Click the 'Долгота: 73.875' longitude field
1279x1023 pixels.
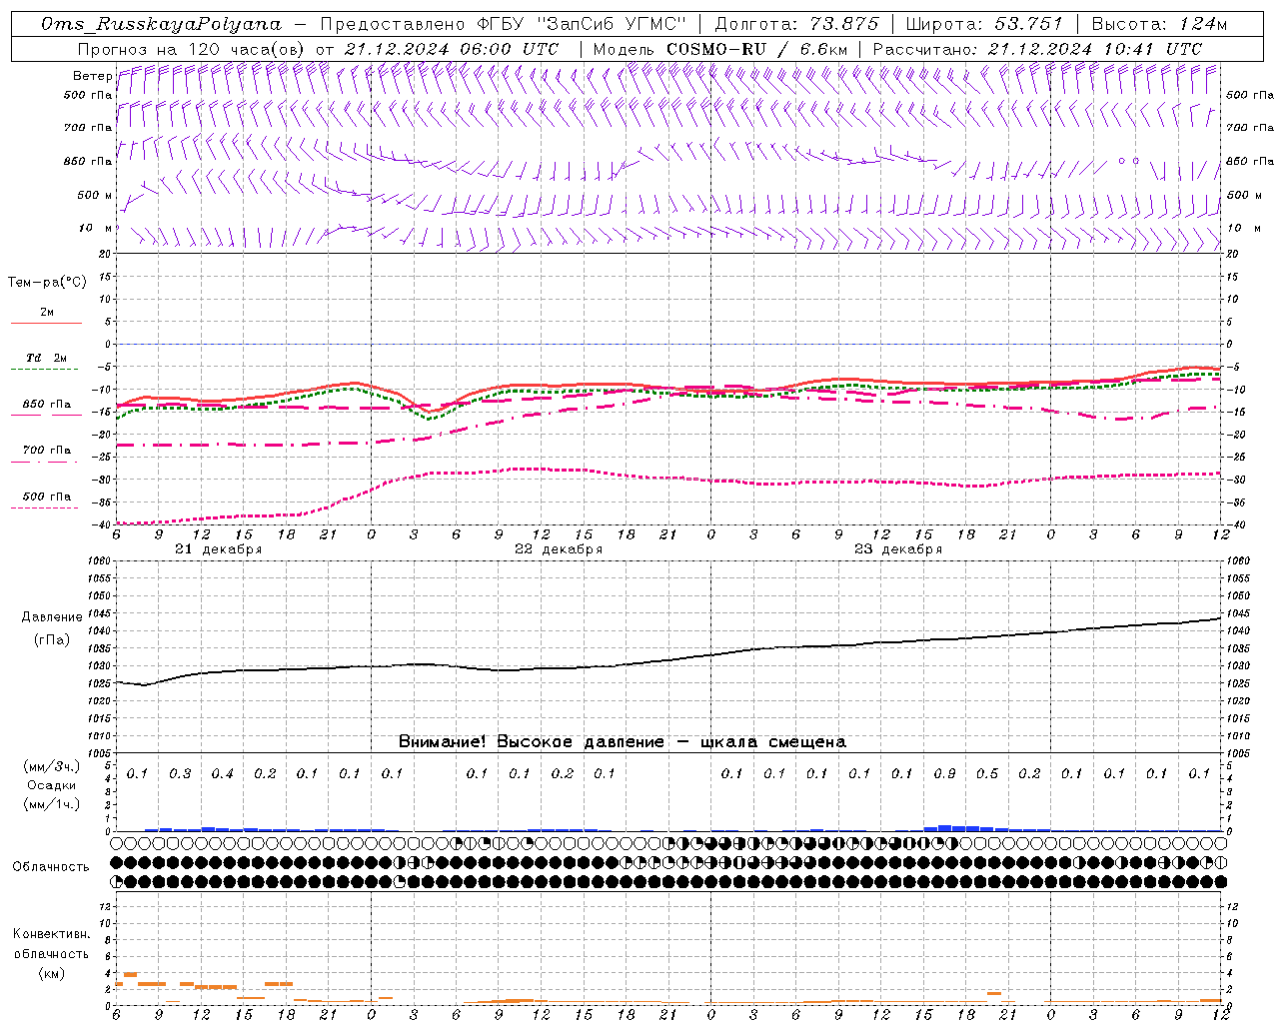point(797,24)
